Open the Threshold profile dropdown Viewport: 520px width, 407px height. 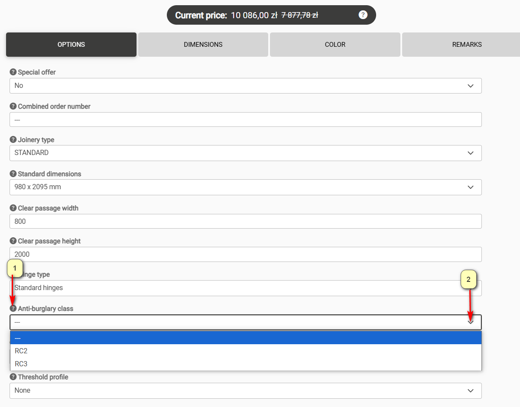pyautogui.click(x=245, y=391)
